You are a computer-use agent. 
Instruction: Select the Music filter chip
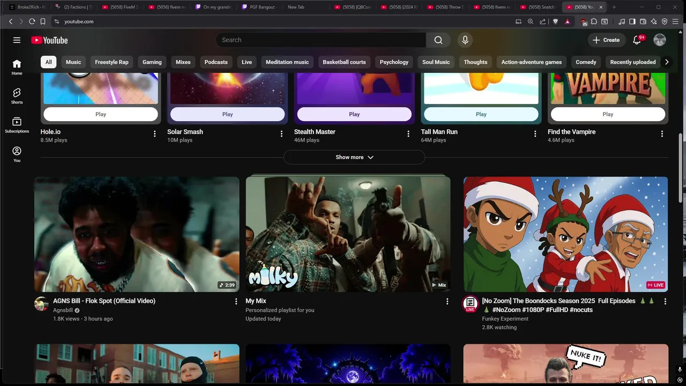pos(73,62)
